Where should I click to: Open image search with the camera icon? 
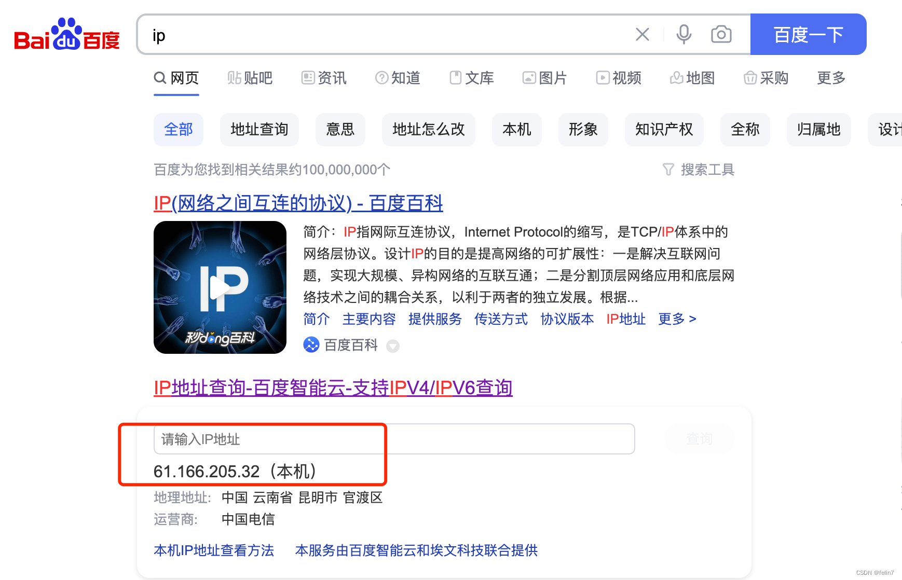click(721, 35)
